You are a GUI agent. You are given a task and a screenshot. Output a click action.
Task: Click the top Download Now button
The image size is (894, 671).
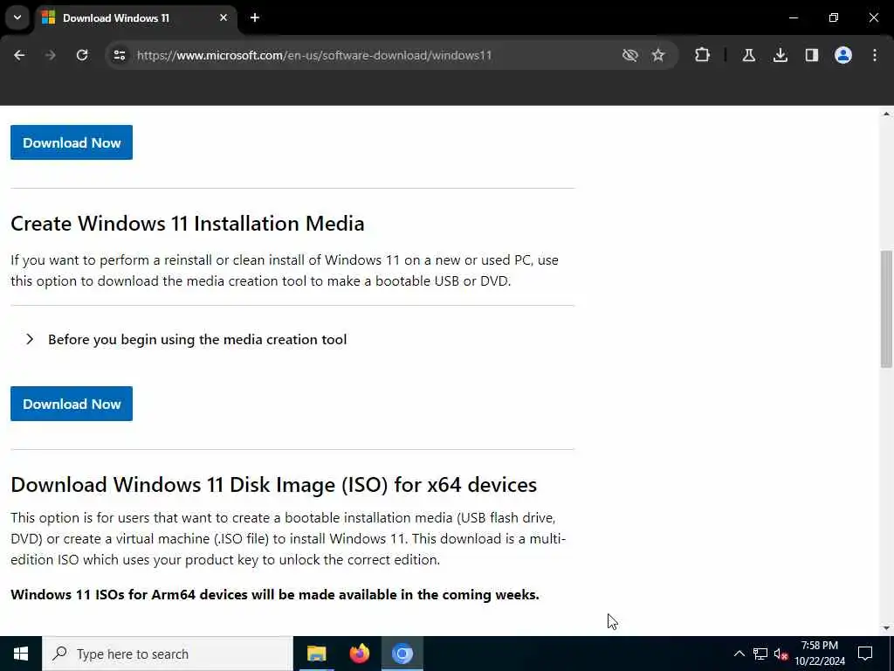(72, 142)
